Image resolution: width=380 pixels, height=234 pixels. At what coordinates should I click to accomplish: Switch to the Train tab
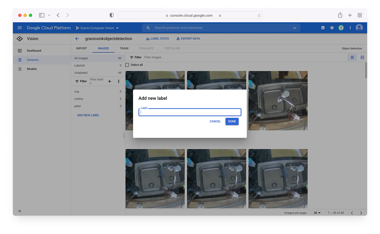click(x=124, y=48)
